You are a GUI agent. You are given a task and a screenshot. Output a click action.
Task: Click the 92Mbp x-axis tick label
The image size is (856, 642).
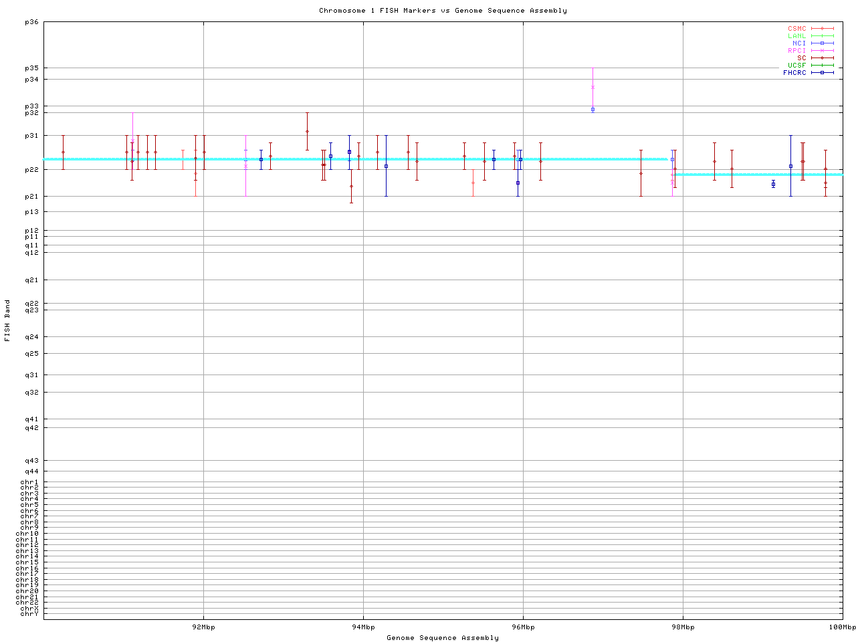coord(203,627)
